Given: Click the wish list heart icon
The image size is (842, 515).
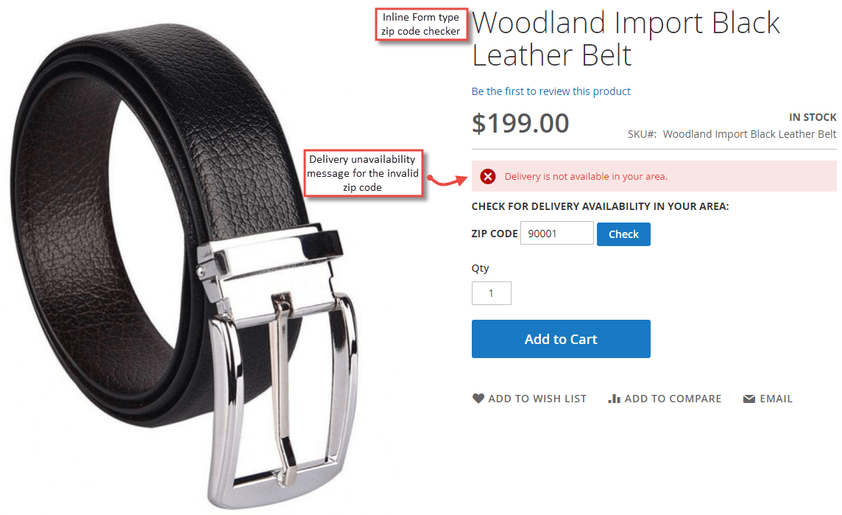Looking at the screenshot, I should tap(478, 399).
